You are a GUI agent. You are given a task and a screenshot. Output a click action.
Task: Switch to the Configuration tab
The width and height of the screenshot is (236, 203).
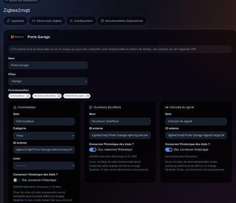coord(81,21)
